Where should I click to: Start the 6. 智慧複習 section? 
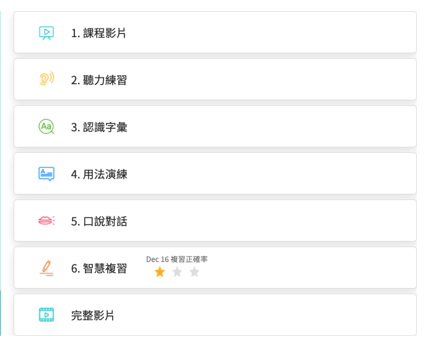click(x=98, y=268)
